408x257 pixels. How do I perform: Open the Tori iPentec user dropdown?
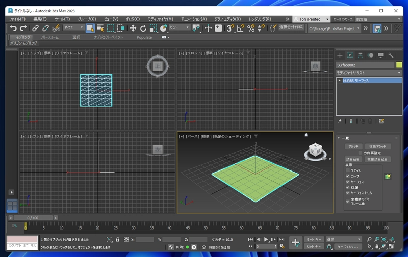point(312,19)
